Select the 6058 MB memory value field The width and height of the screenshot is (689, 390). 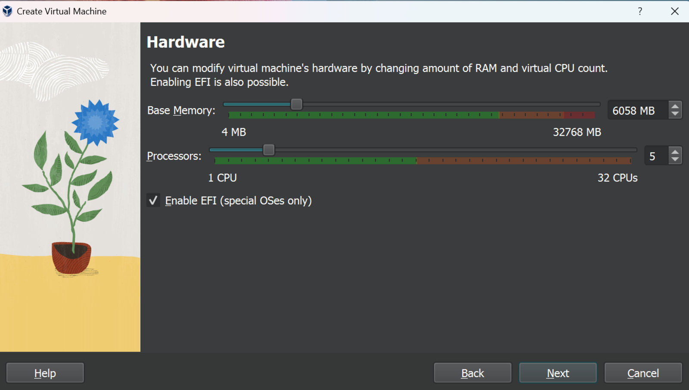[637, 110]
